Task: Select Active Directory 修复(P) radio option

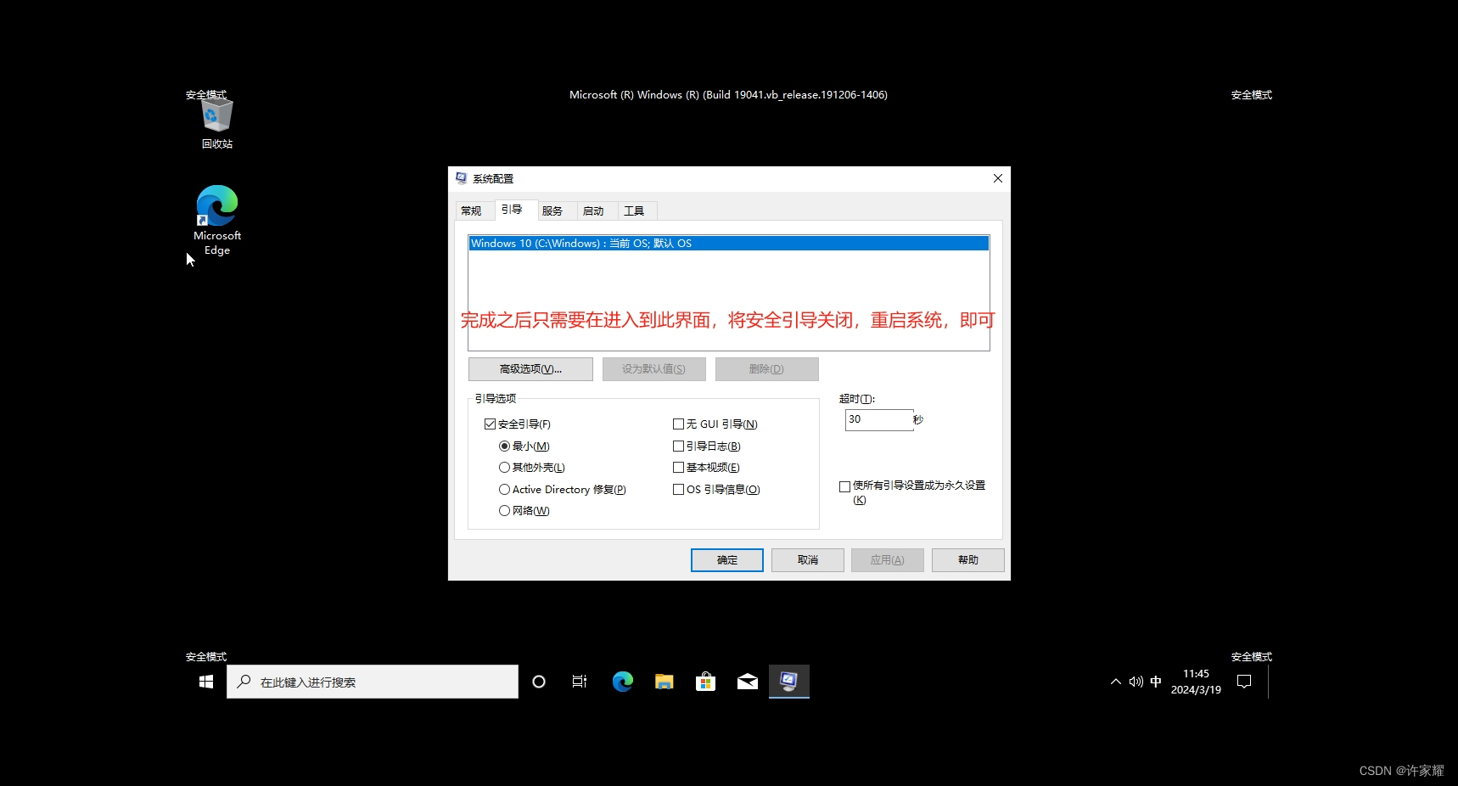Action: click(504, 490)
